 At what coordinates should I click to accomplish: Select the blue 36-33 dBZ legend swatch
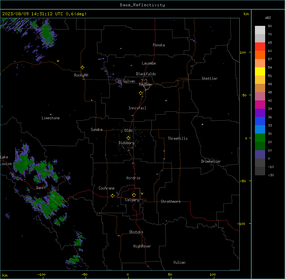tap(260, 121)
